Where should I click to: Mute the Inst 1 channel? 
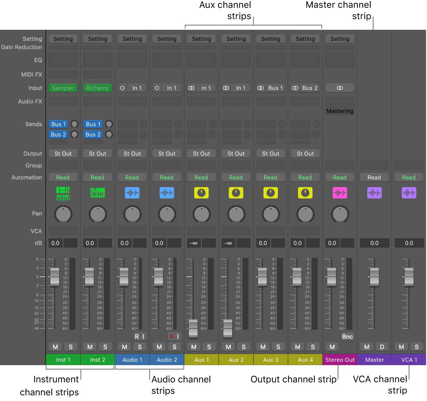55,347
